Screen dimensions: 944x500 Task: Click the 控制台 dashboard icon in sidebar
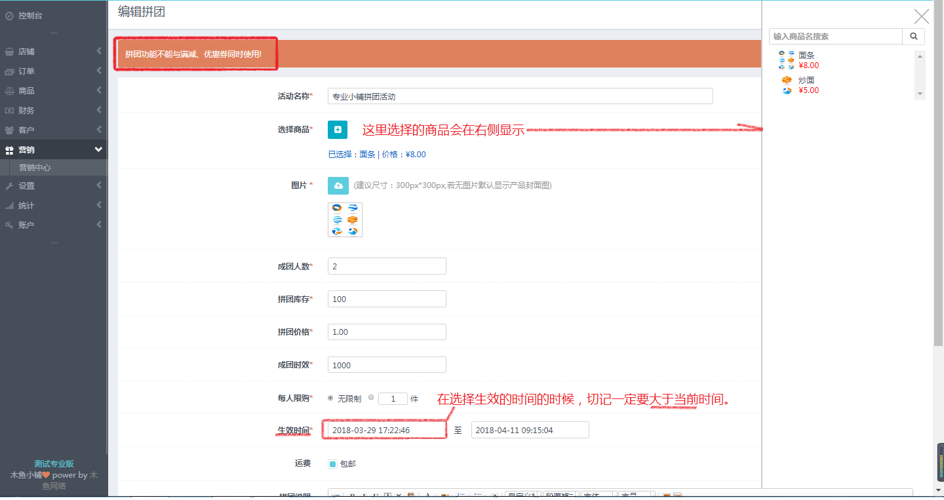pyautogui.click(x=9, y=16)
